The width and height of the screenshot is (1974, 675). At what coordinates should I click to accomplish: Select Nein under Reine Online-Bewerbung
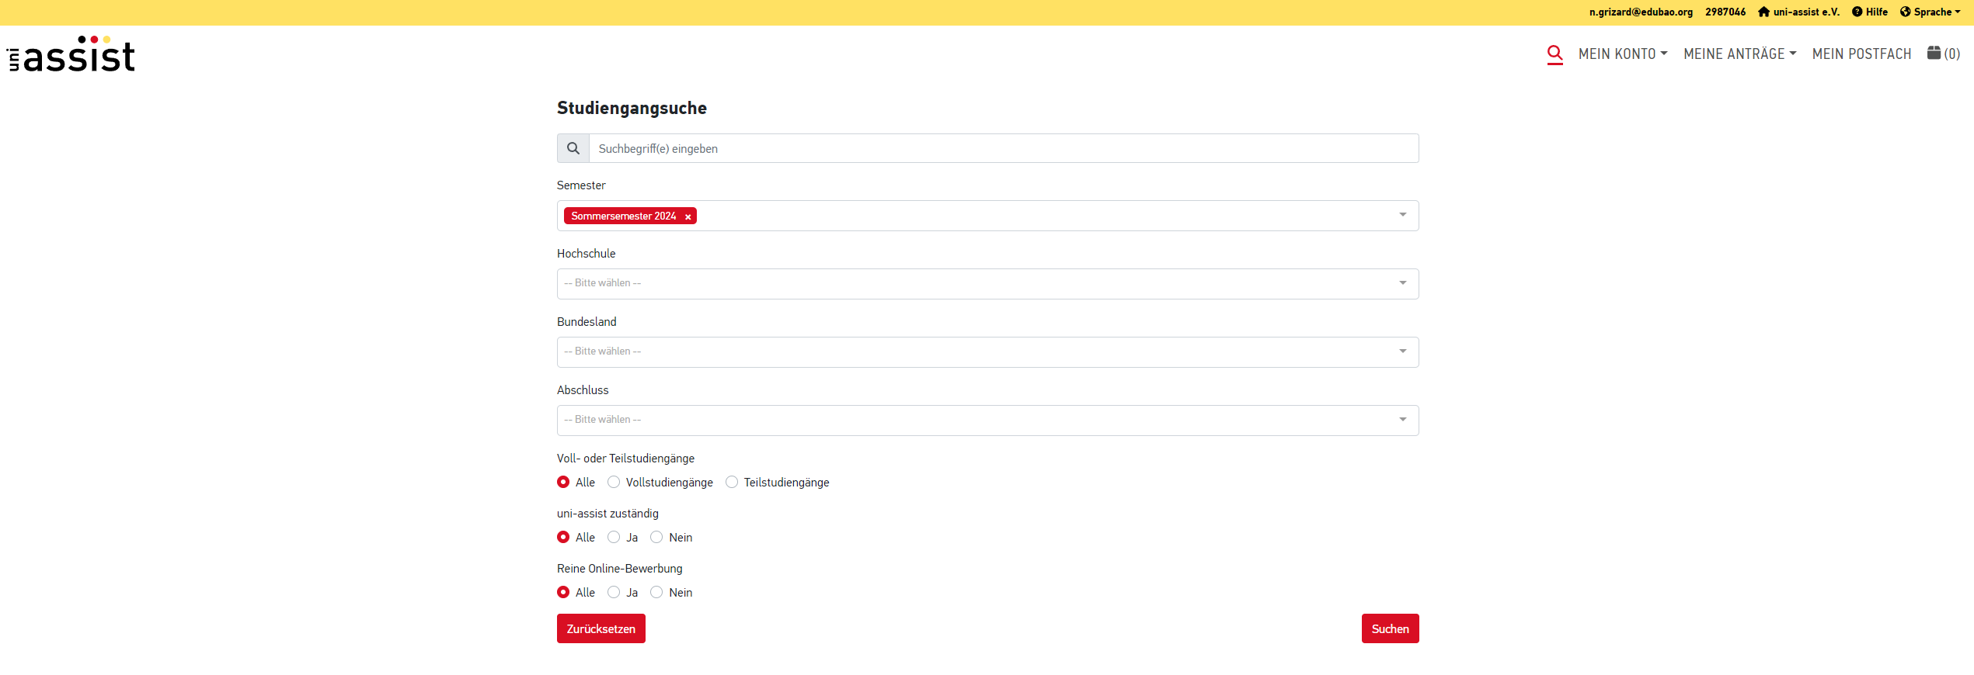point(656,593)
